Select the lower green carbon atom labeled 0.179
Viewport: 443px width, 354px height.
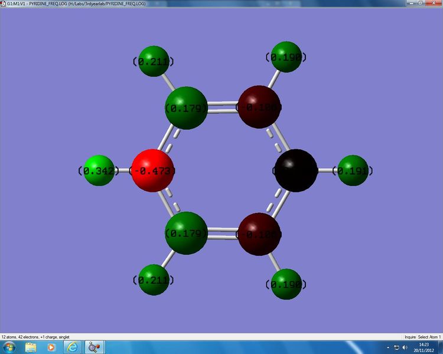tap(186, 233)
